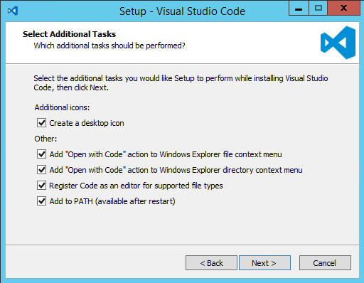Go to previous step with Back button
Screen dimensions: 364x283
(x=211, y=263)
